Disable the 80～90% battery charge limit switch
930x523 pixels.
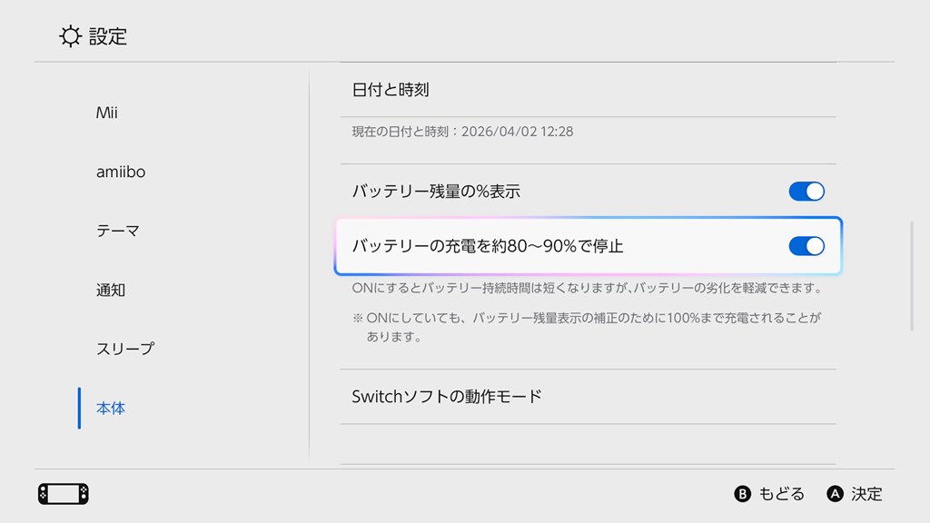point(806,246)
